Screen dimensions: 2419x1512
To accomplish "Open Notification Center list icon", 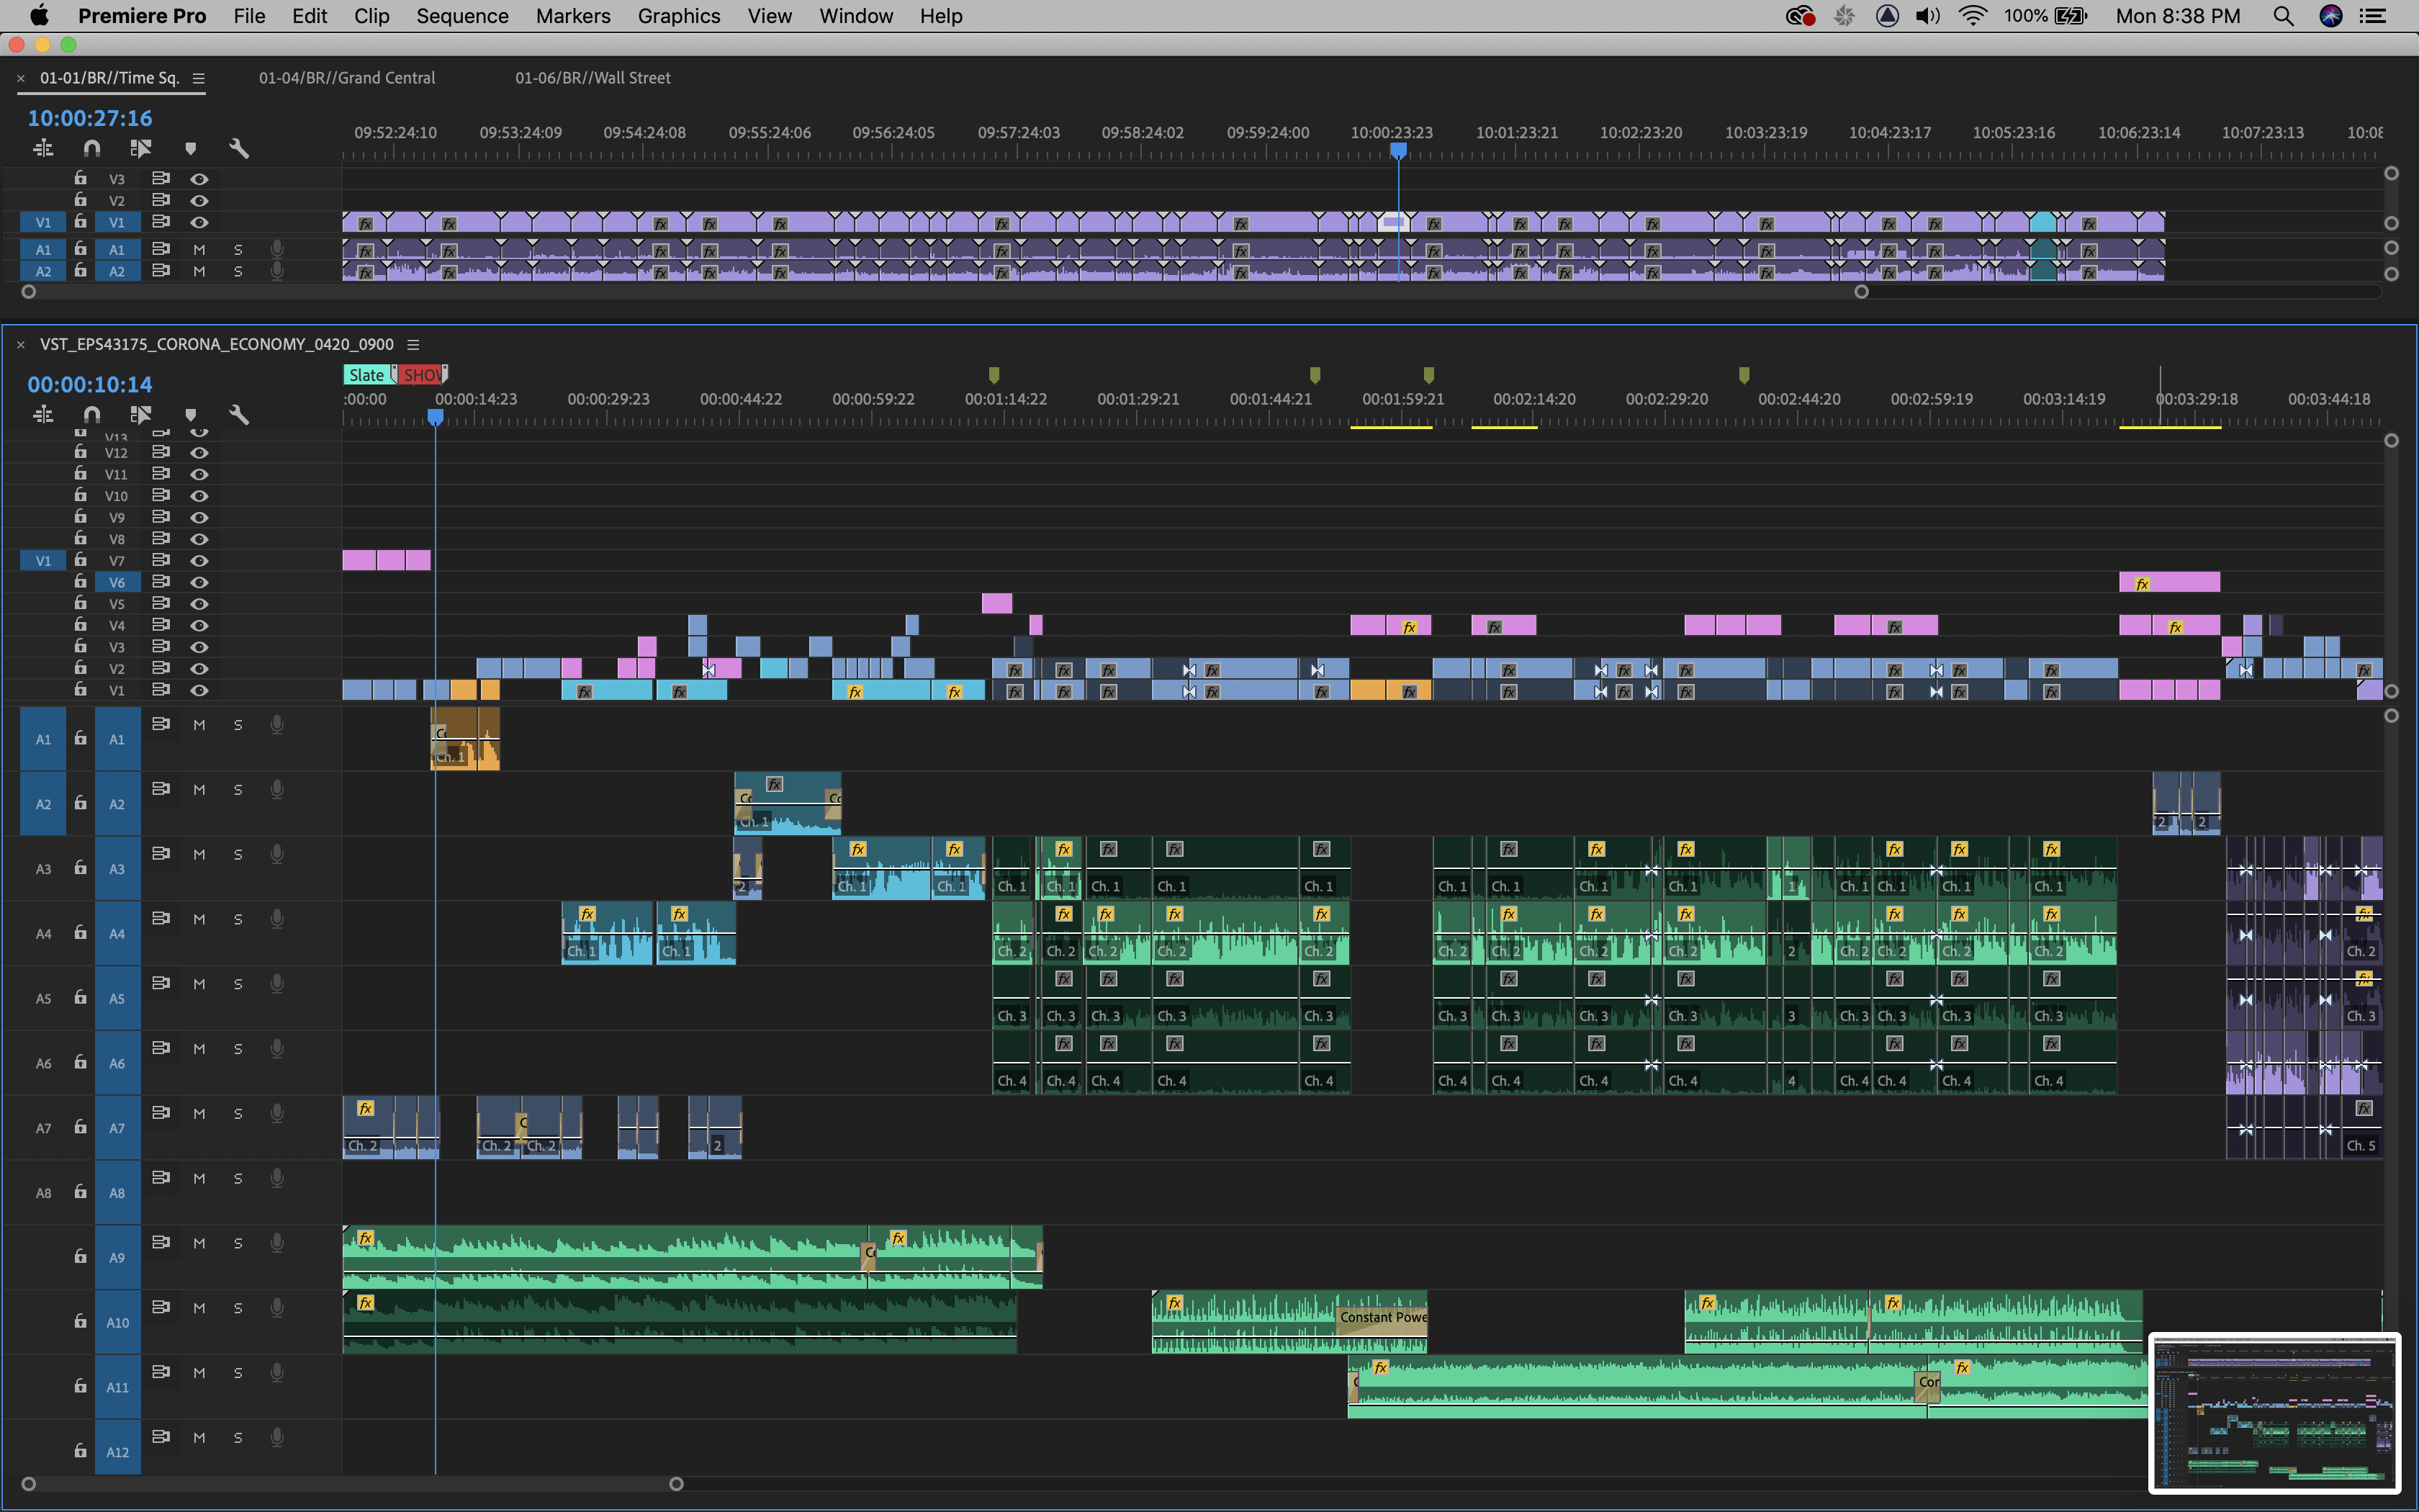I will pyautogui.click(x=2373, y=16).
